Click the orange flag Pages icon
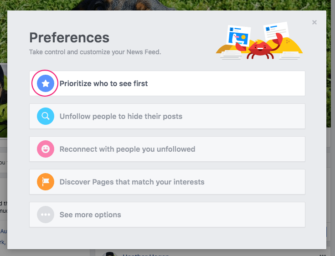 [45, 182]
